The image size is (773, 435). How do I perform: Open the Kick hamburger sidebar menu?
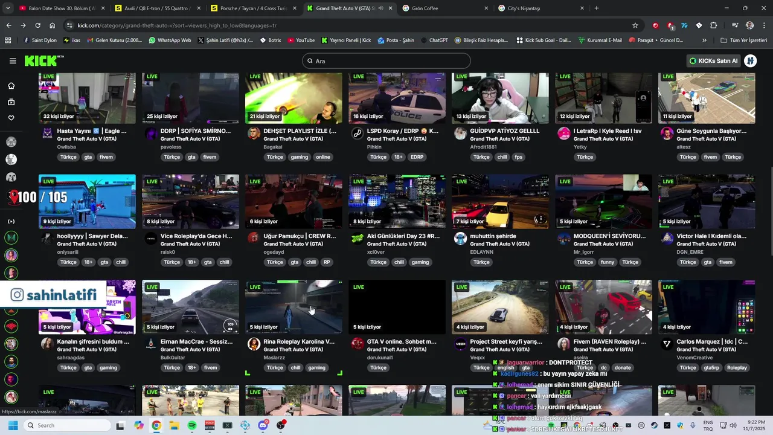coord(13,61)
